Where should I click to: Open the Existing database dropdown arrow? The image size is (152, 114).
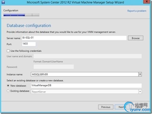(x=140, y=91)
